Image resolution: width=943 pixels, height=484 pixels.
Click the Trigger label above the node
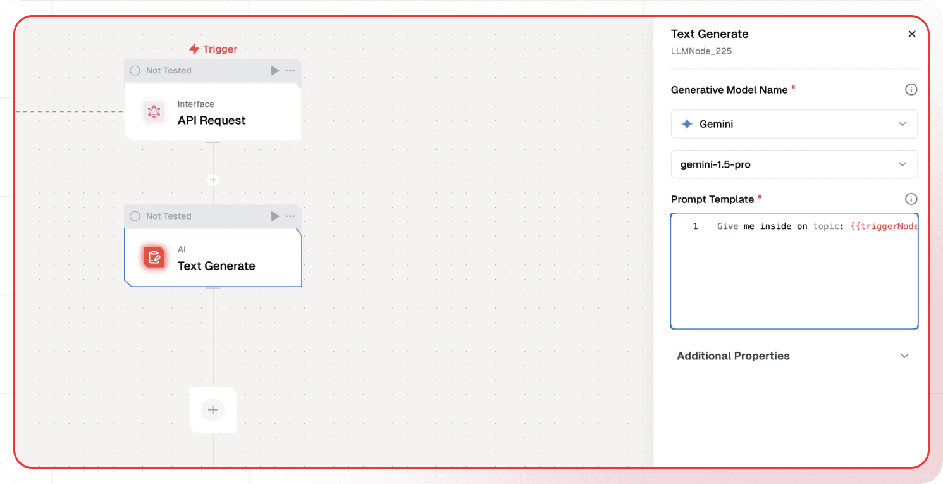[x=213, y=49]
